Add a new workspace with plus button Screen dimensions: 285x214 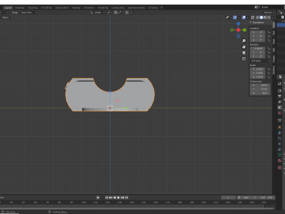click(161, 8)
